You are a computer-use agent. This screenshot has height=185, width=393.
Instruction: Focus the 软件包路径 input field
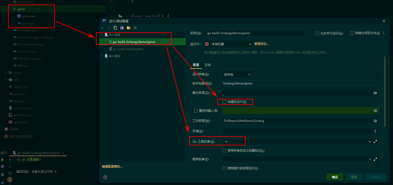pos(301,83)
